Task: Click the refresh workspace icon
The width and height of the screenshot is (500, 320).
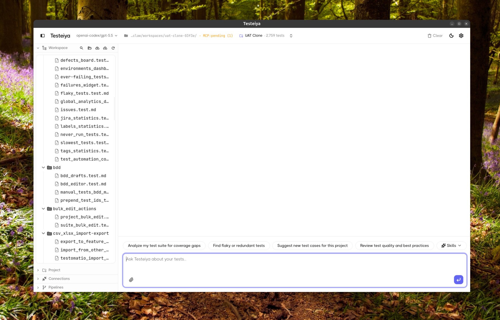Action: point(113,48)
